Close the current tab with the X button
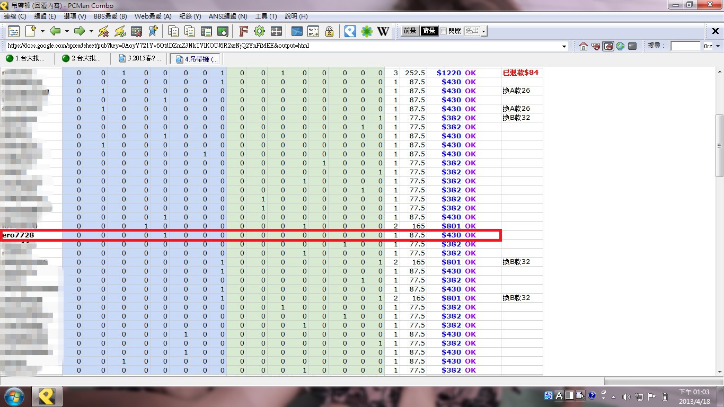724x407 pixels. (715, 31)
